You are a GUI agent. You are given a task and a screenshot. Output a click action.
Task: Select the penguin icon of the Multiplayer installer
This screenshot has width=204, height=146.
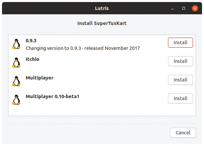coord(16,81)
